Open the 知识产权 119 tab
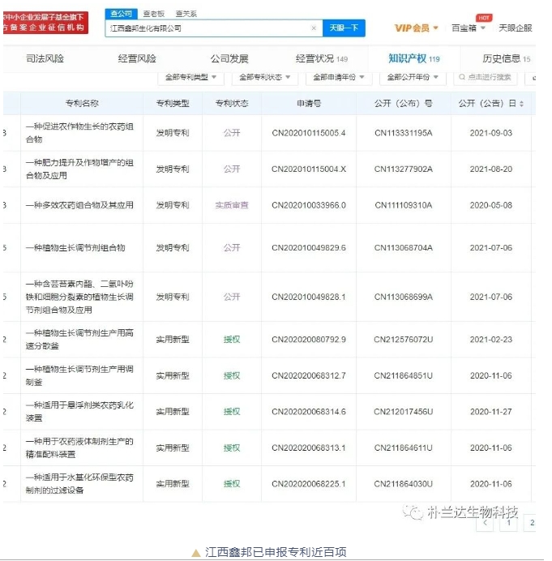 pos(414,58)
